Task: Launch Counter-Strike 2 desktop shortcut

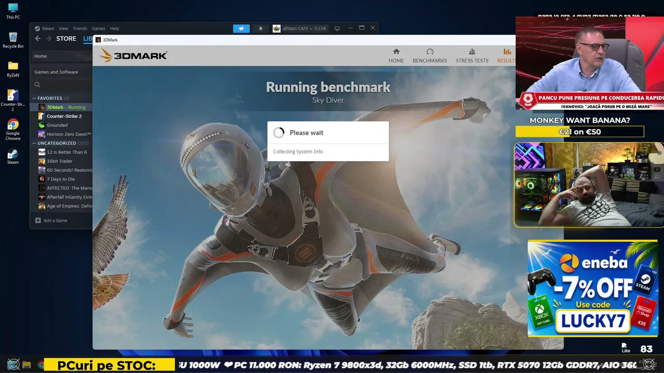Action: pyautogui.click(x=13, y=101)
